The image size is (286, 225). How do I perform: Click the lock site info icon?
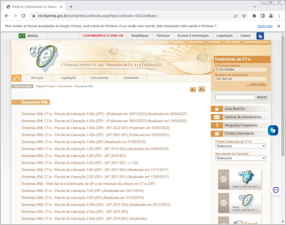pos(33,16)
